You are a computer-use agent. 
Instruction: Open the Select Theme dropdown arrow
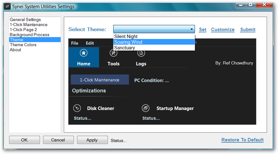tap(192, 29)
